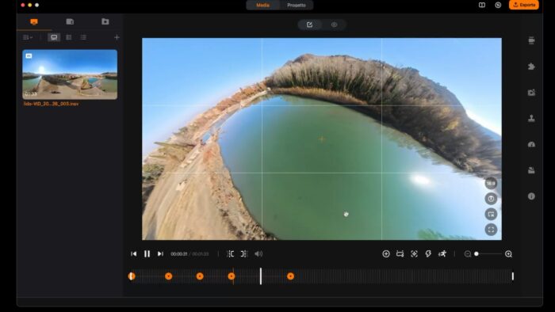Select the large thumbnail view mode
Image resolution: width=555 pixels, height=312 pixels.
click(54, 37)
